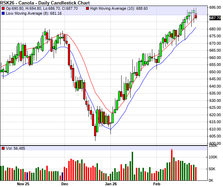Click the red OHLC legend square icon

(x=3, y=8)
